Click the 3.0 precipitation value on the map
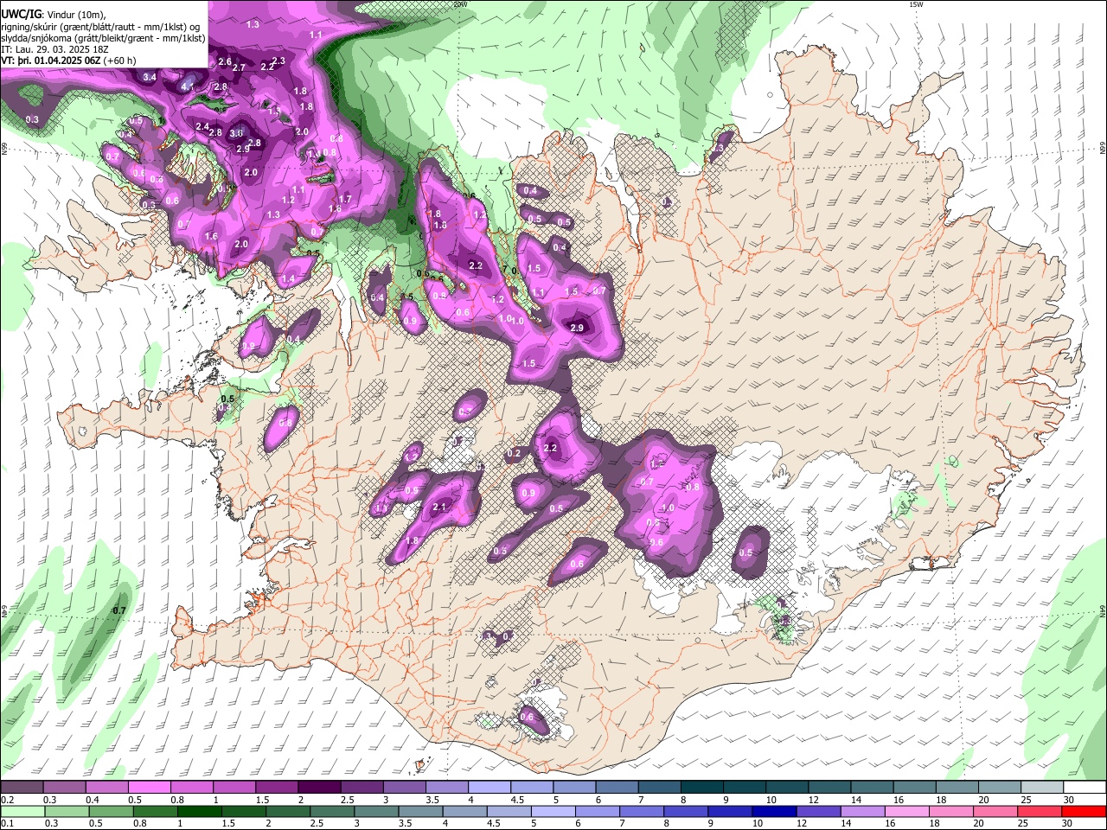This screenshot has height=830, width=1107. (236, 133)
